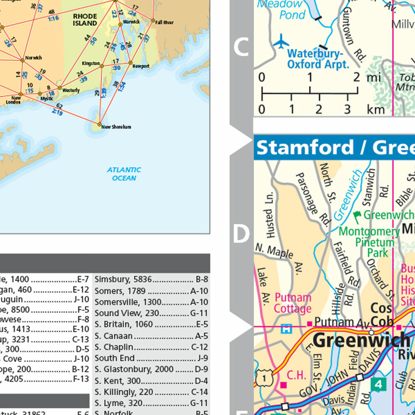This screenshot has height=415, width=415.
Task: Click the green golf flag icon
Action: click(x=357, y=217)
